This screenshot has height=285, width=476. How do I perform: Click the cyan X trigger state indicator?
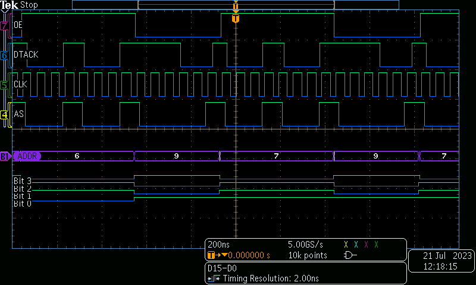pos(356,245)
